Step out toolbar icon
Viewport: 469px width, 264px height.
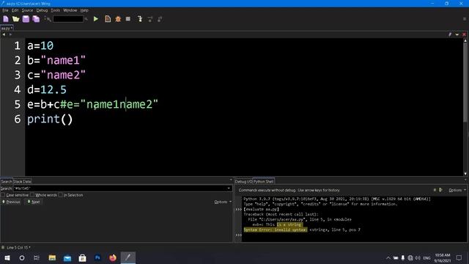tap(160, 19)
